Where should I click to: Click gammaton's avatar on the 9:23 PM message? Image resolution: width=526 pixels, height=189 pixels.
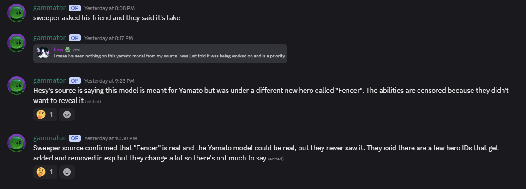click(17, 86)
